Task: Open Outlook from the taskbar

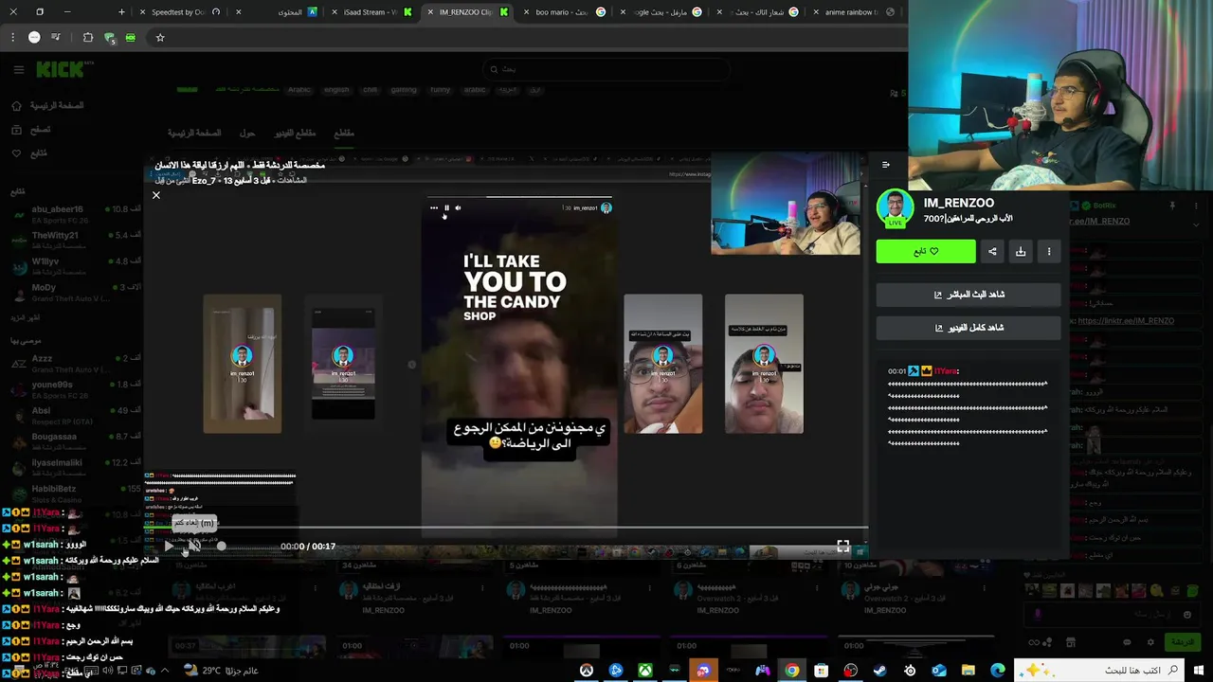Action: (939, 671)
